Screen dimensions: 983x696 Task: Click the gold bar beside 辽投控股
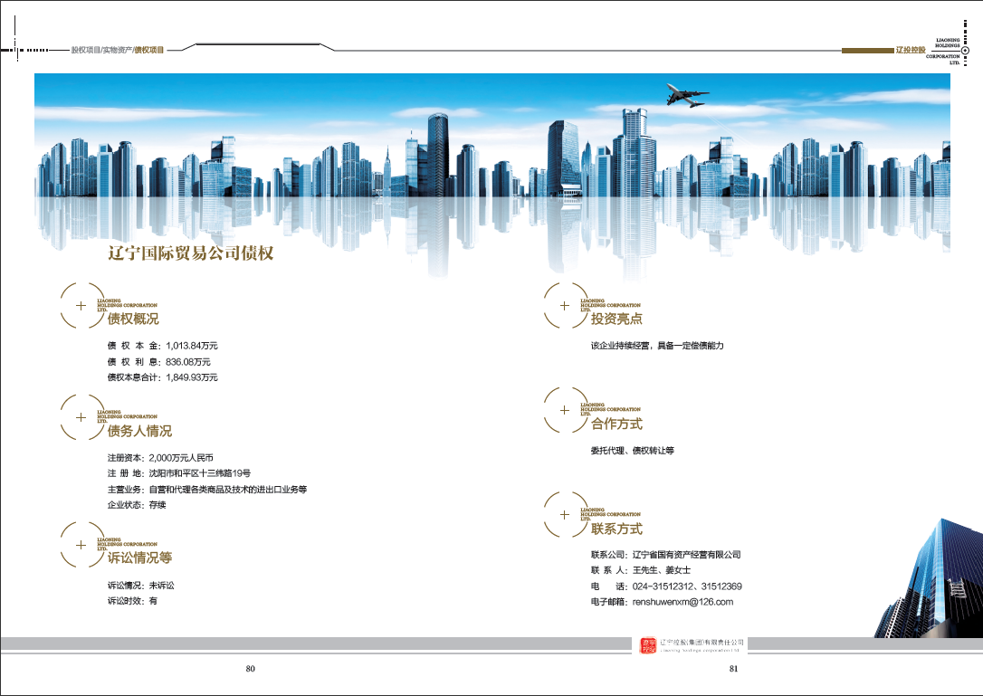point(867,50)
